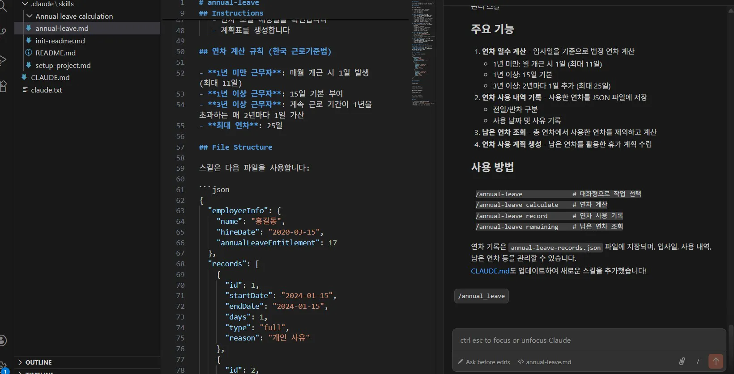Click the Claude panel scrollbar
Image resolution: width=734 pixels, height=374 pixels.
pyautogui.click(x=731, y=344)
